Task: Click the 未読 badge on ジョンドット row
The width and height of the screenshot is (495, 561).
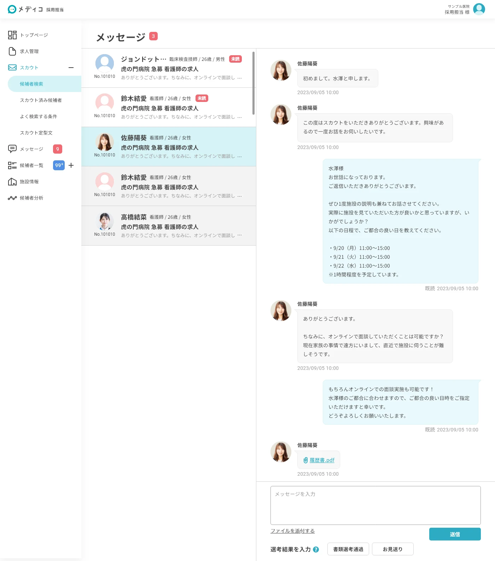Action: (235, 59)
